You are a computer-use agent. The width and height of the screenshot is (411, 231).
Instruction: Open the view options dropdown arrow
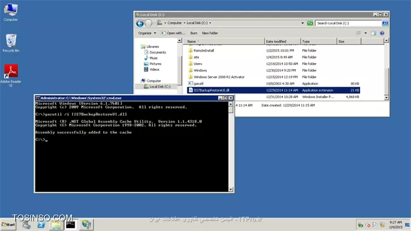(x=366, y=33)
